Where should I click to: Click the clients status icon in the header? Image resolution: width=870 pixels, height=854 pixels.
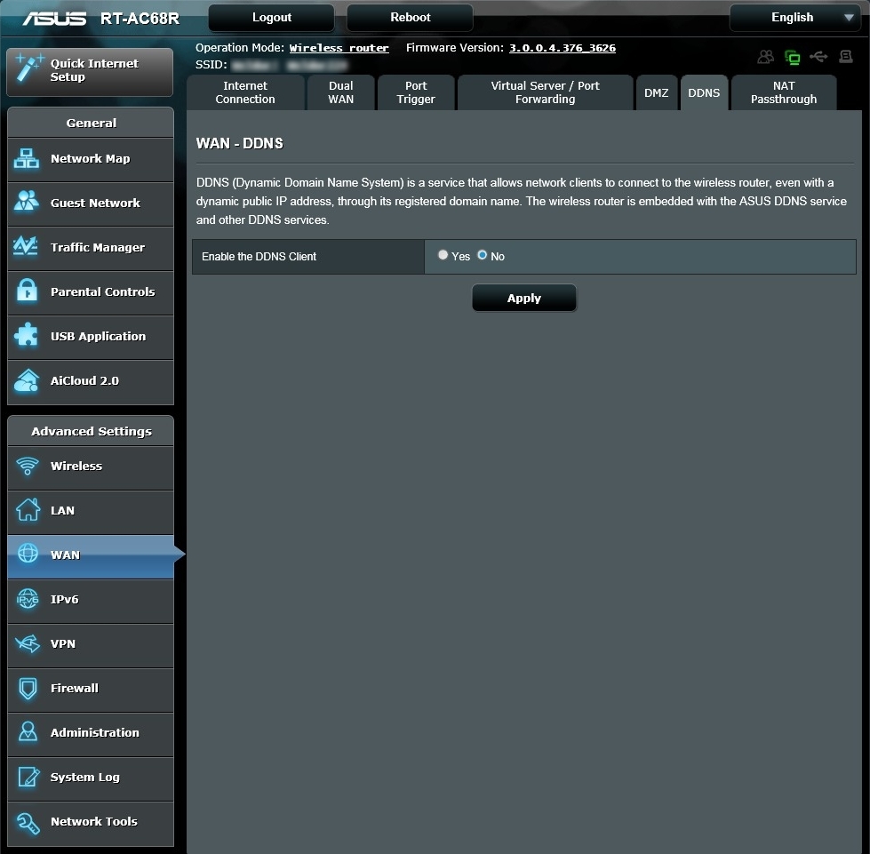(765, 57)
